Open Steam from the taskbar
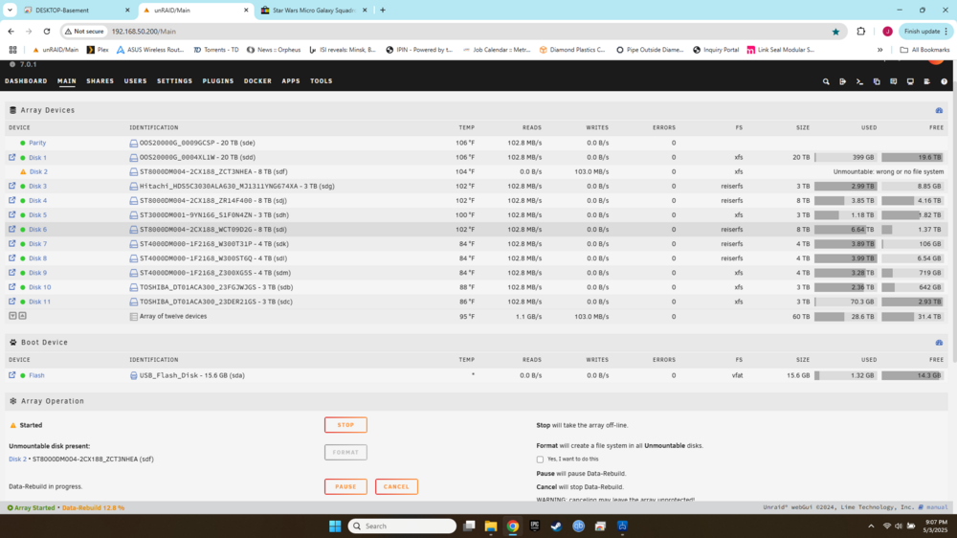Screen dimensions: 957x538 pyautogui.click(x=556, y=526)
